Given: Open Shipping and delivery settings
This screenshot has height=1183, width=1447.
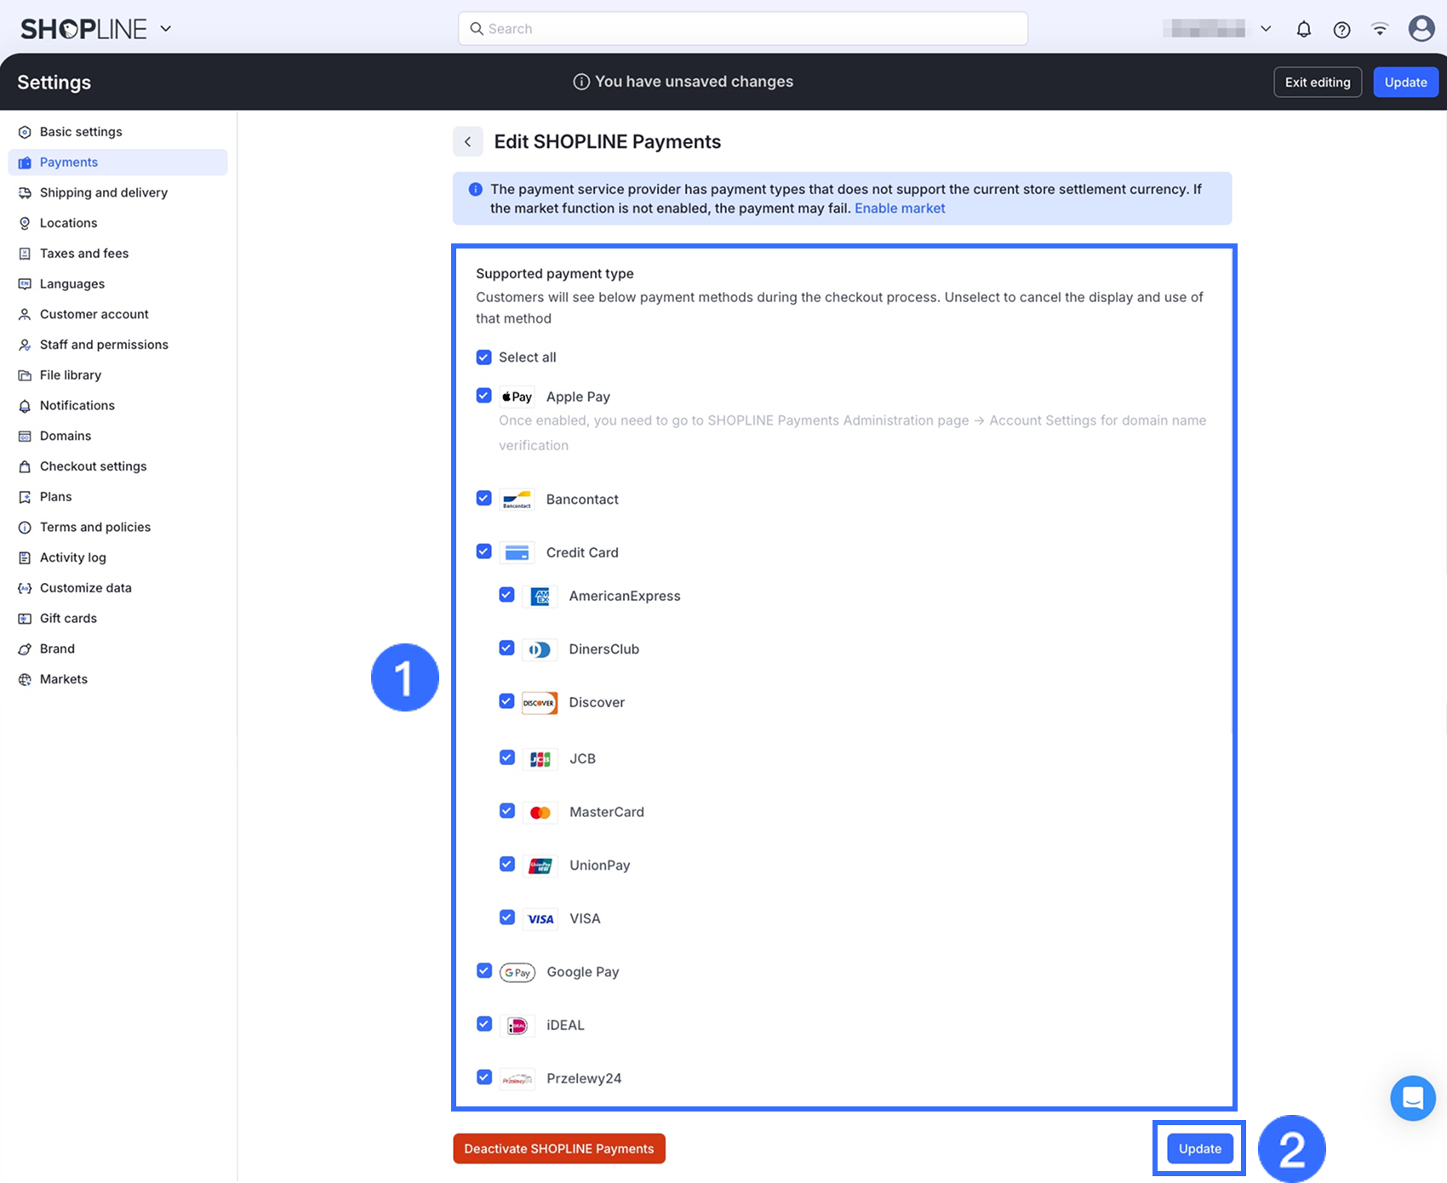Looking at the screenshot, I should [103, 193].
